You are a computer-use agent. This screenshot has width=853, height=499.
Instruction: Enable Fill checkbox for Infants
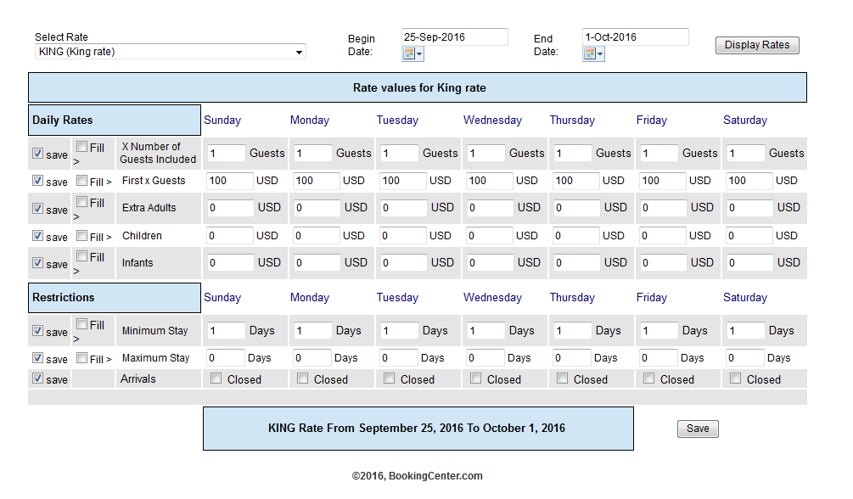pos(82,255)
